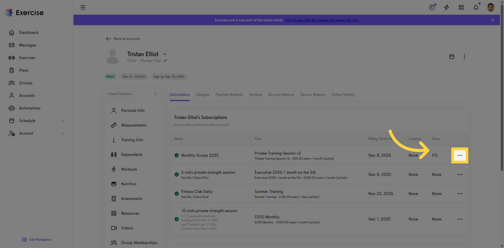Click the lightning quick-actions icon

pyautogui.click(x=446, y=7)
